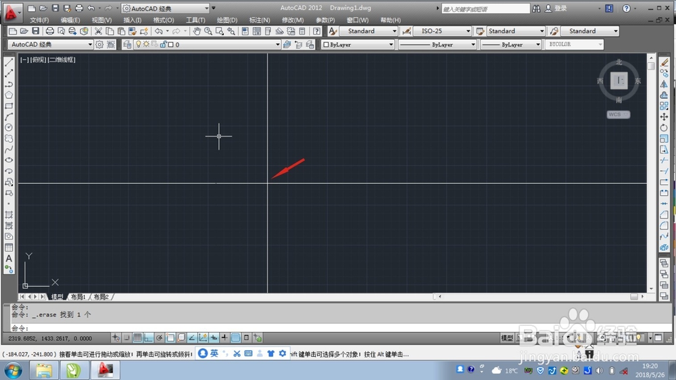This screenshot has height=380, width=676.
Task: Click the 模型 button in status bar
Action: click(507, 337)
